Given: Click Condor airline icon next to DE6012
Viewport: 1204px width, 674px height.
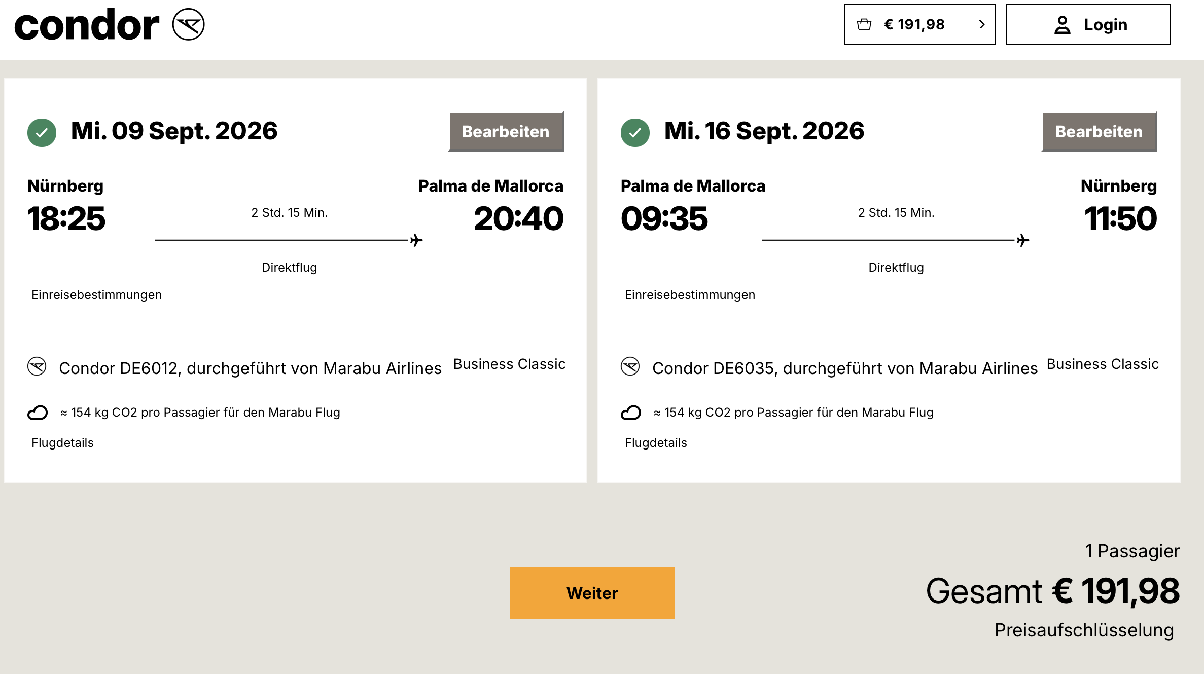Looking at the screenshot, I should (37, 366).
